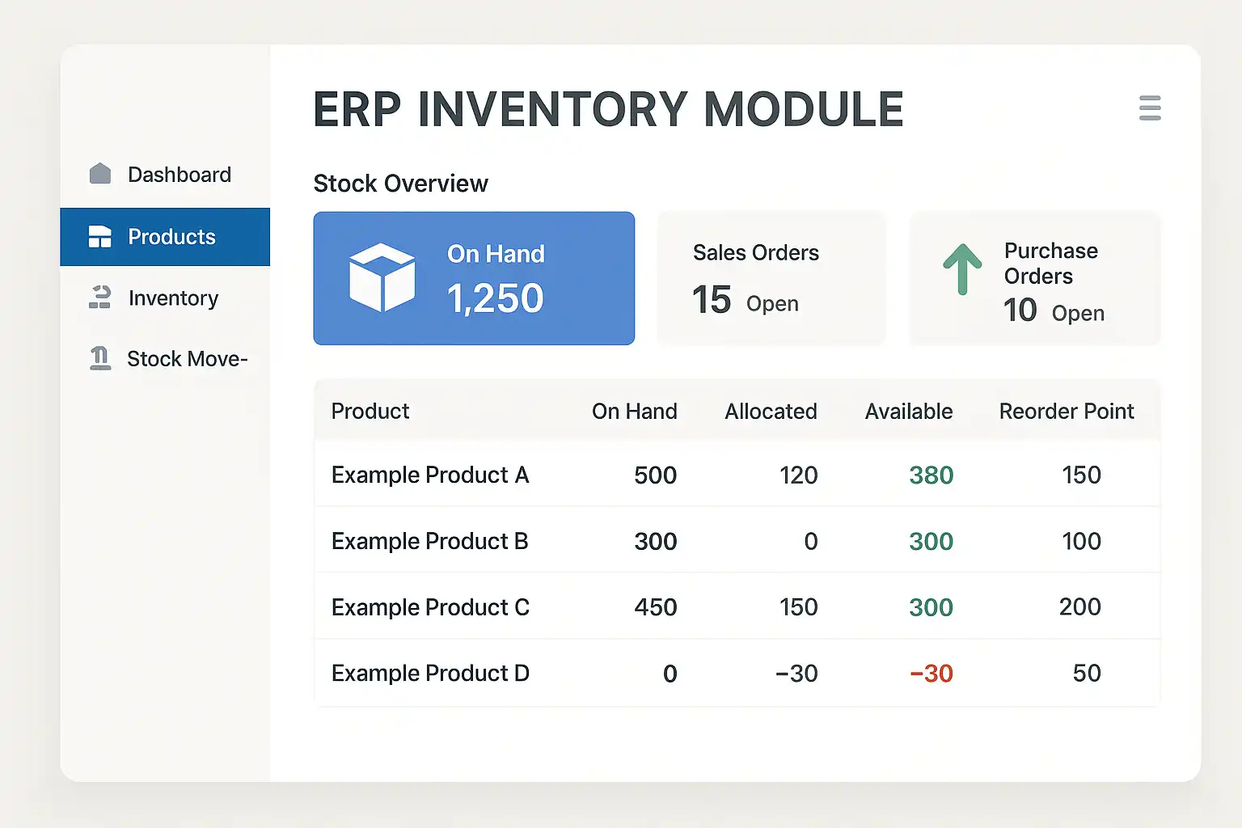Click the Inventory sidebar icon
Image resolution: width=1242 pixels, height=828 pixels.
pyautogui.click(x=100, y=298)
